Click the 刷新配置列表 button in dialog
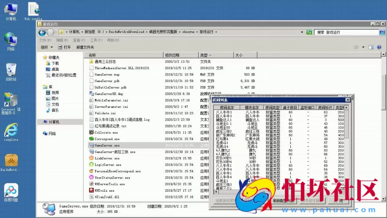Image resolution: width=387 pixels, height=218 pixels. tap(283, 201)
